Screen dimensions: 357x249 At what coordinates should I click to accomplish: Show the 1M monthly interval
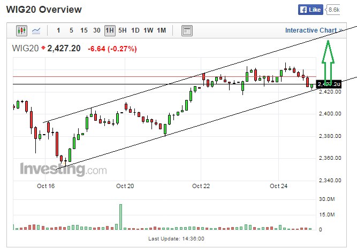tap(161, 30)
